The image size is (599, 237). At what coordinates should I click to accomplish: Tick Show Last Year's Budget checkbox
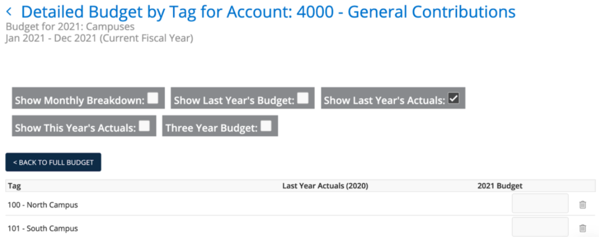pyautogui.click(x=303, y=98)
